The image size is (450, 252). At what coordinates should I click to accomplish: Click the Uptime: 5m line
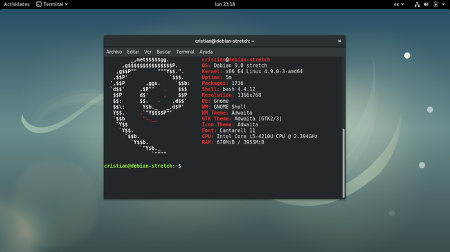(x=217, y=77)
